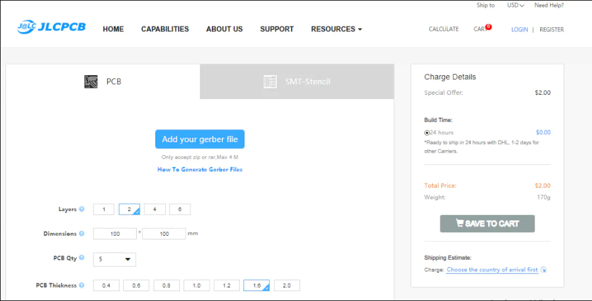Select the 24 hours build time option
The width and height of the screenshot is (592, 301).
[427, 133]
